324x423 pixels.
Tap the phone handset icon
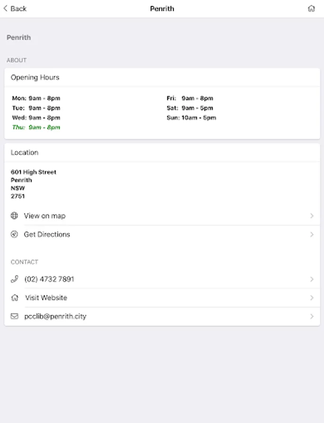point(14,279)
